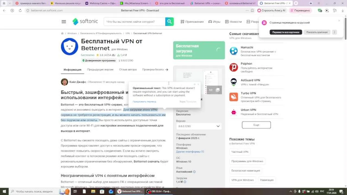
Task: Open the Новости menu
Action: click(x=233, y=22)
